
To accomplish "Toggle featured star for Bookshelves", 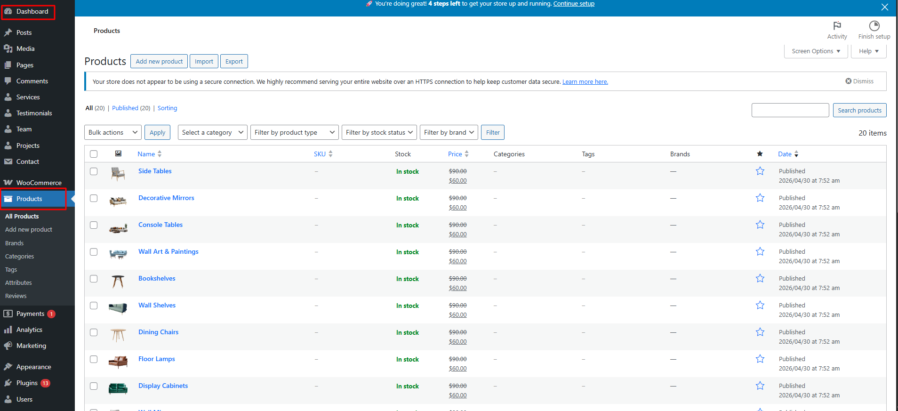I will click(x=760, y=278).
